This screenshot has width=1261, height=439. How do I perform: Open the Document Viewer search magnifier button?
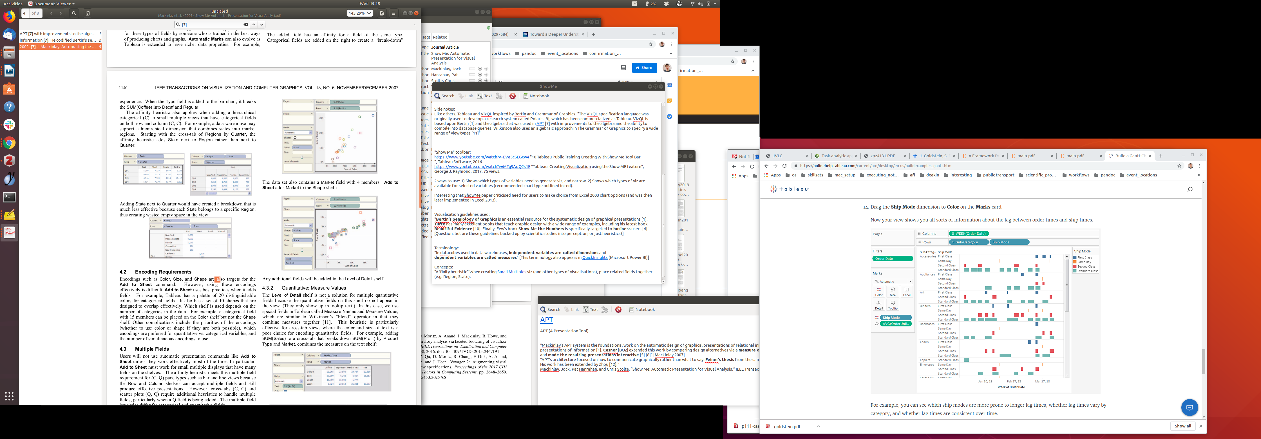point(74,13)
